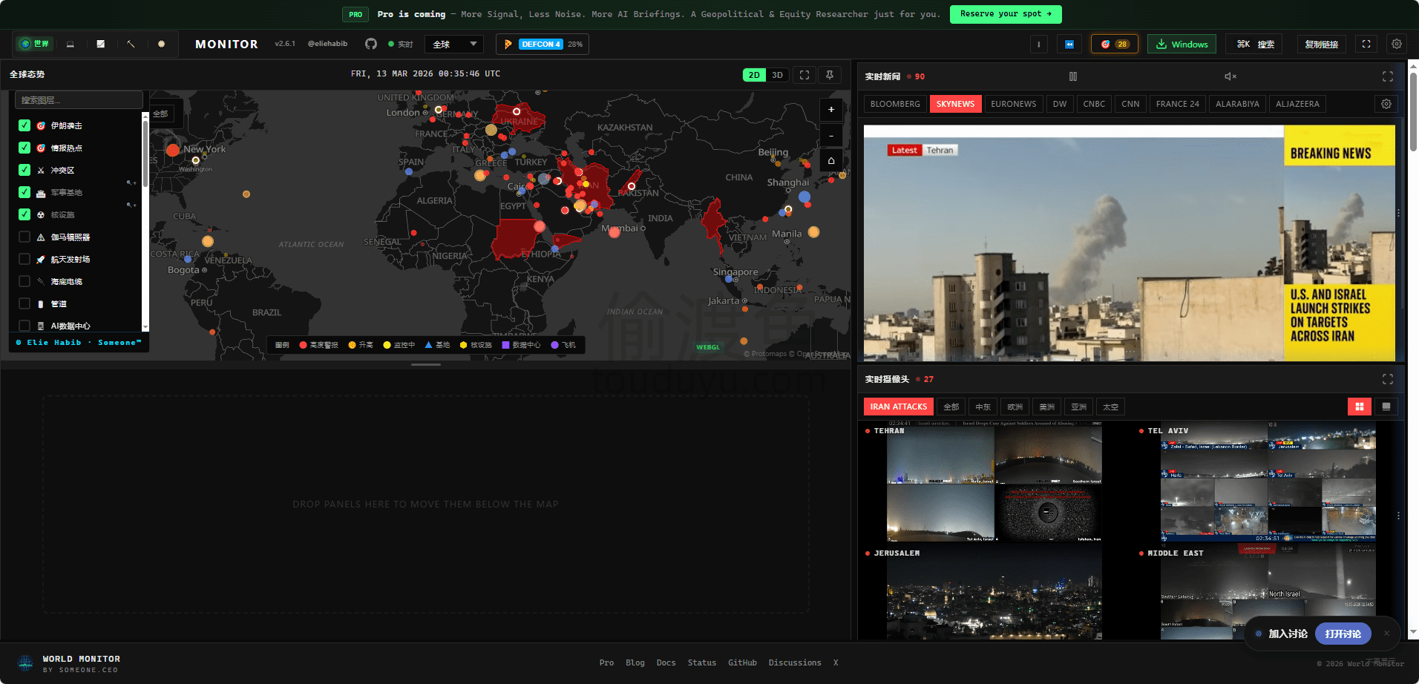Image resolution: width=1419 pixels, height=684 pixels.
Task: Click the target icon showing 28 count
Action: pyautogui.click(x=1114, y=44)
